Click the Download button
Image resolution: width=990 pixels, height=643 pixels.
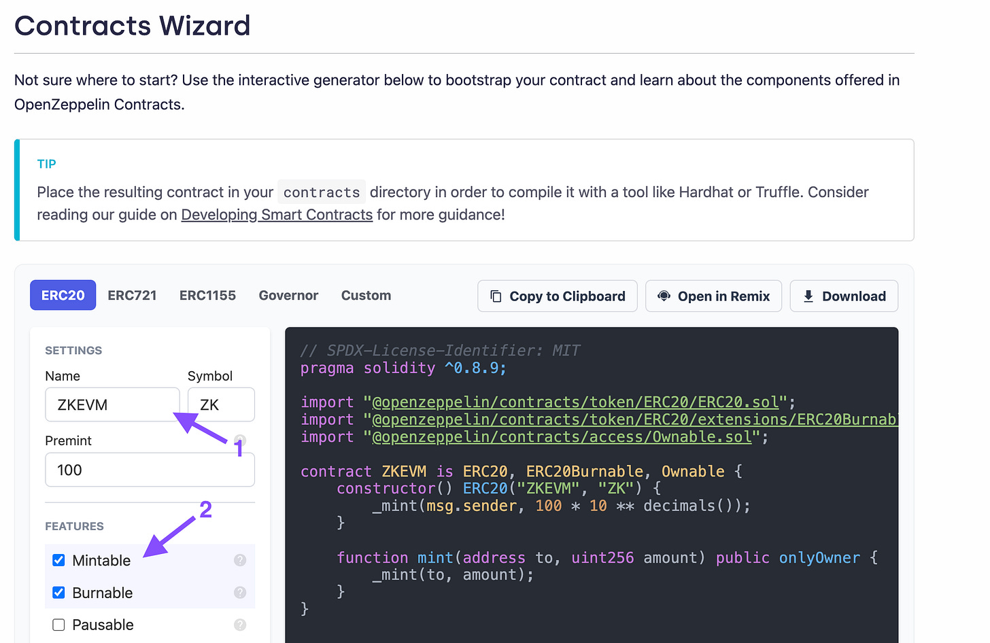844,296
